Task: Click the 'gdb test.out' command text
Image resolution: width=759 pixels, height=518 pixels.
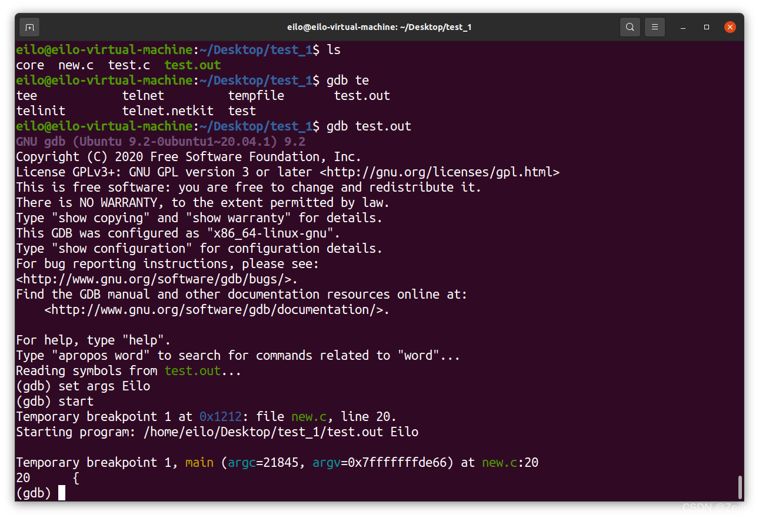Action: [x=369, y=126]
